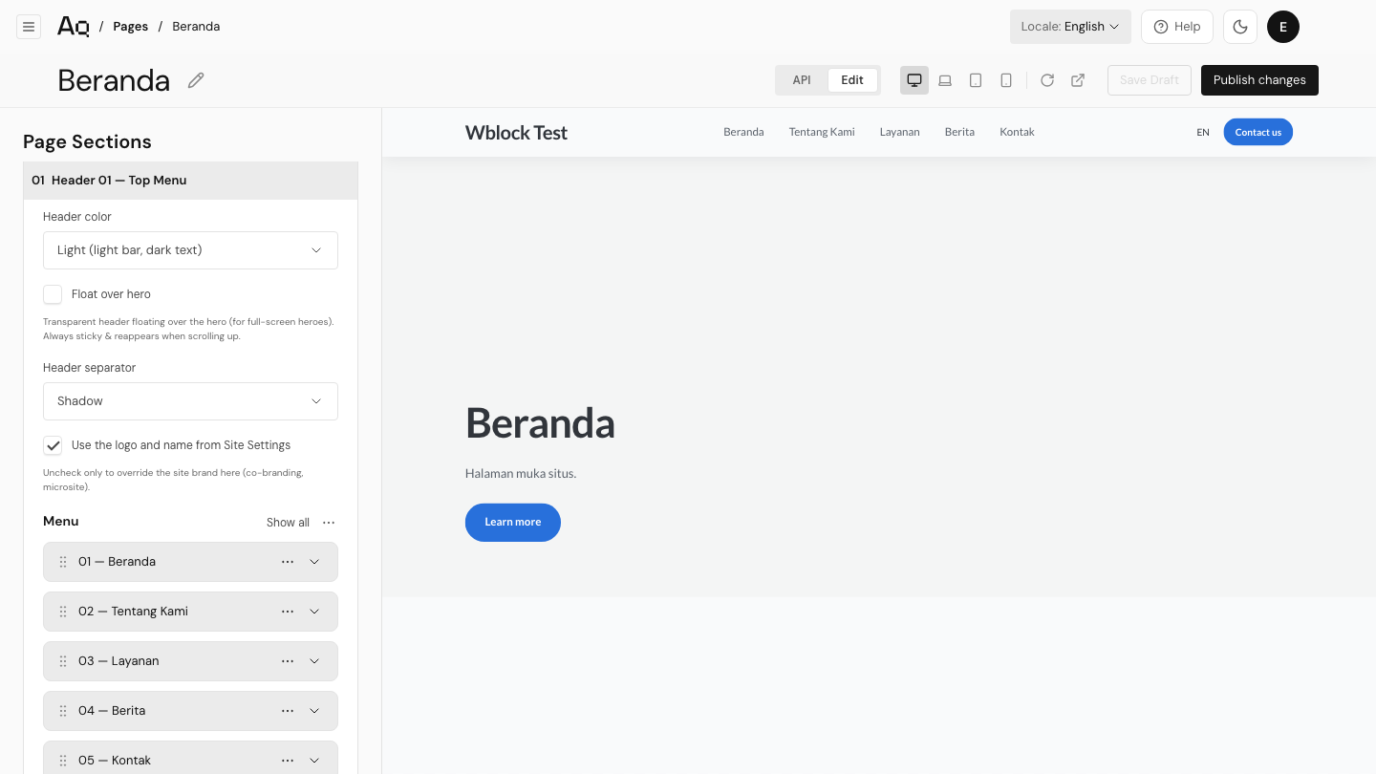
Task: Open preview in new window icon
Action: [1078, 80]
